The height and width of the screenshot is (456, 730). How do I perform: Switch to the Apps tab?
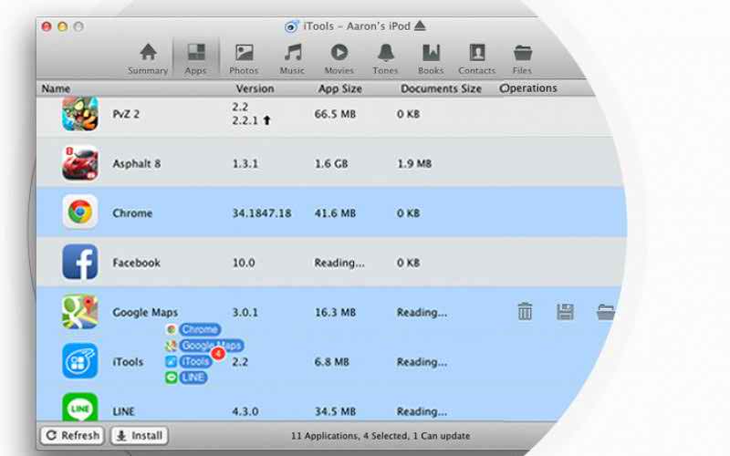[195, 59]
